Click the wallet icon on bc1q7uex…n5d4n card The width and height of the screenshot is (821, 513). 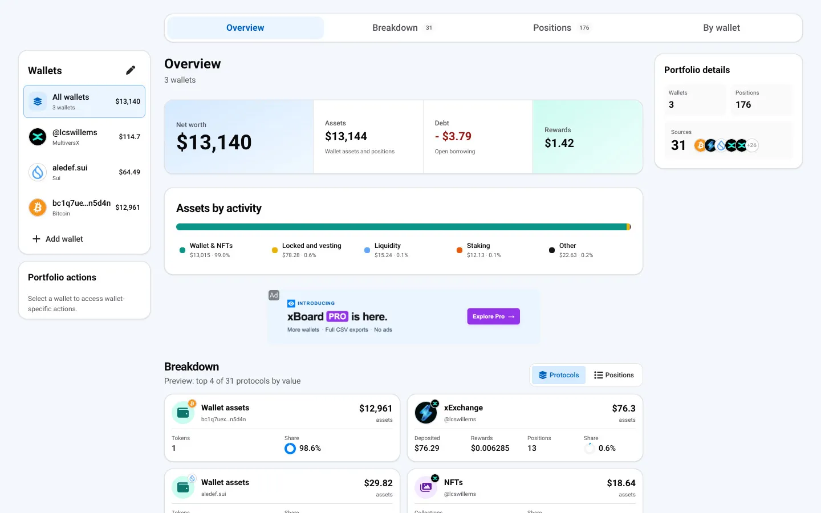click(183, 413)
